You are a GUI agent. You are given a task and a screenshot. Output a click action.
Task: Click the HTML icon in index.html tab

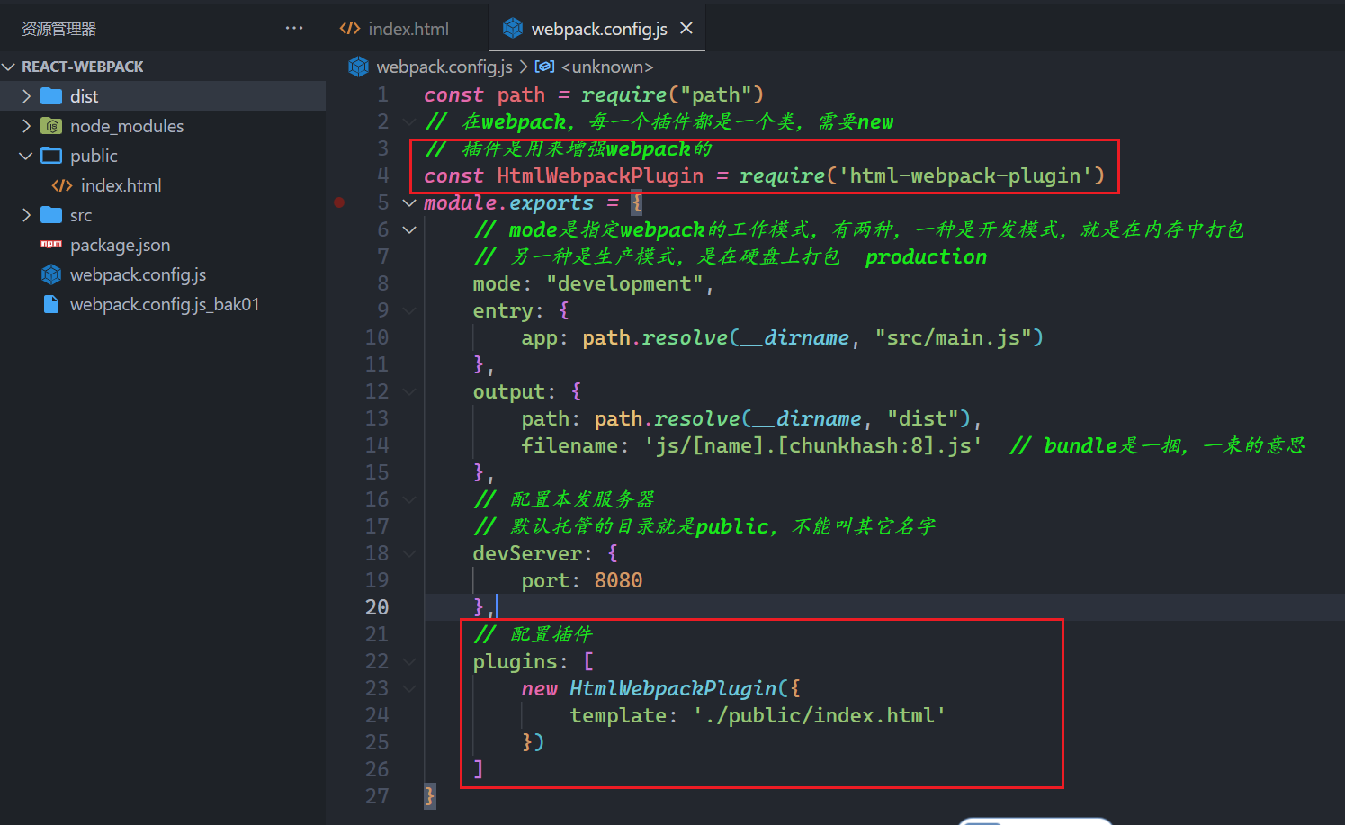[350, 29]
